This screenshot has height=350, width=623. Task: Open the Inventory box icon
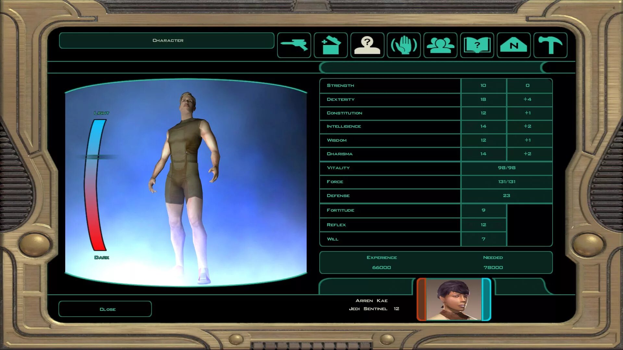tap(331, 45)
